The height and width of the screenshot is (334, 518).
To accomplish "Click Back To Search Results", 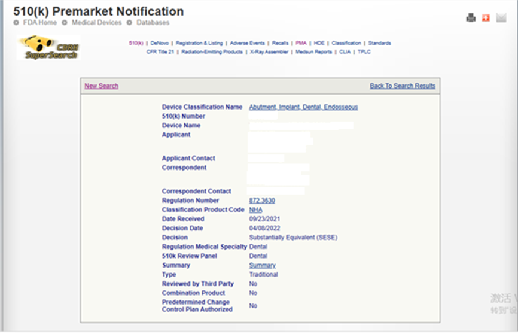I will [403, 86].
